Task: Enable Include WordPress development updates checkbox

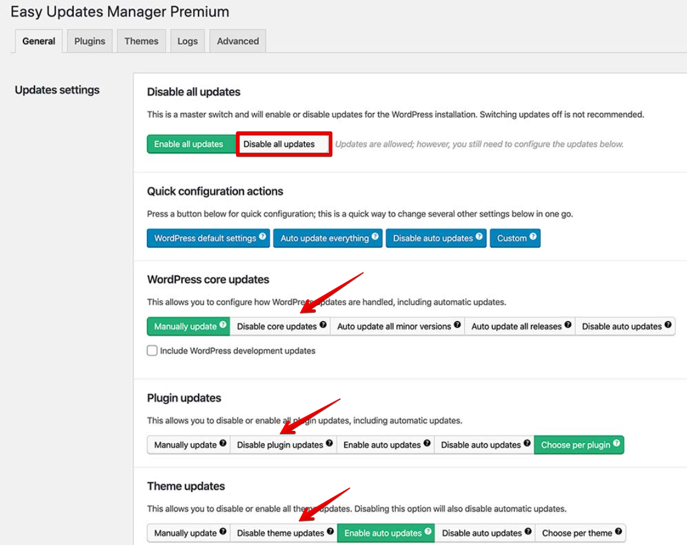Action: [x=152, y=351]
